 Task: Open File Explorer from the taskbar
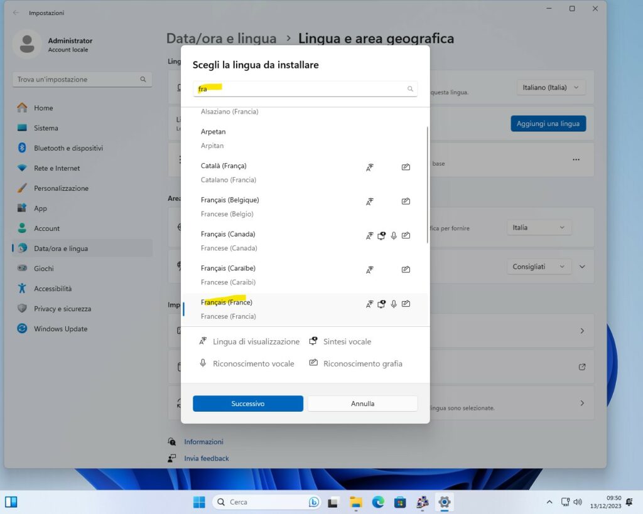tap(356, 502)
